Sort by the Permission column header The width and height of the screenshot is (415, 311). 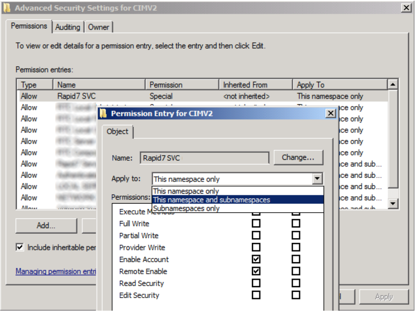point(182,85)
